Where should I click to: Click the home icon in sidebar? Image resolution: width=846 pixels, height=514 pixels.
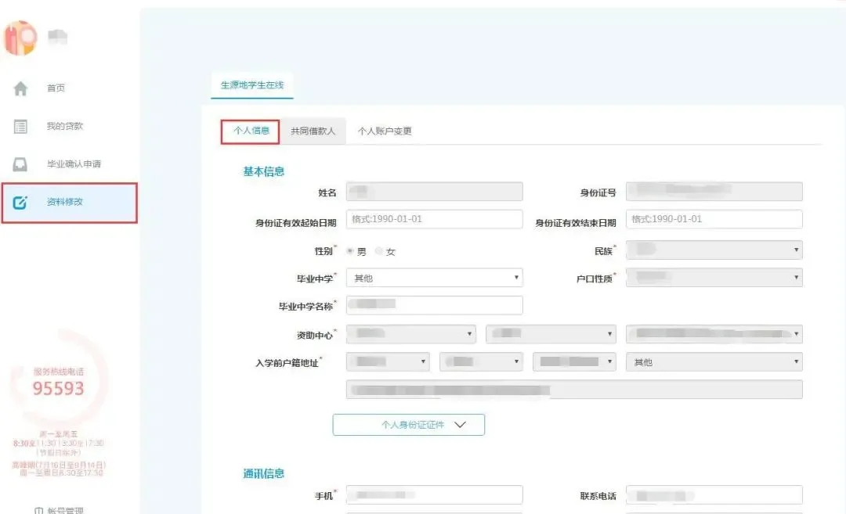pos(20,88)
